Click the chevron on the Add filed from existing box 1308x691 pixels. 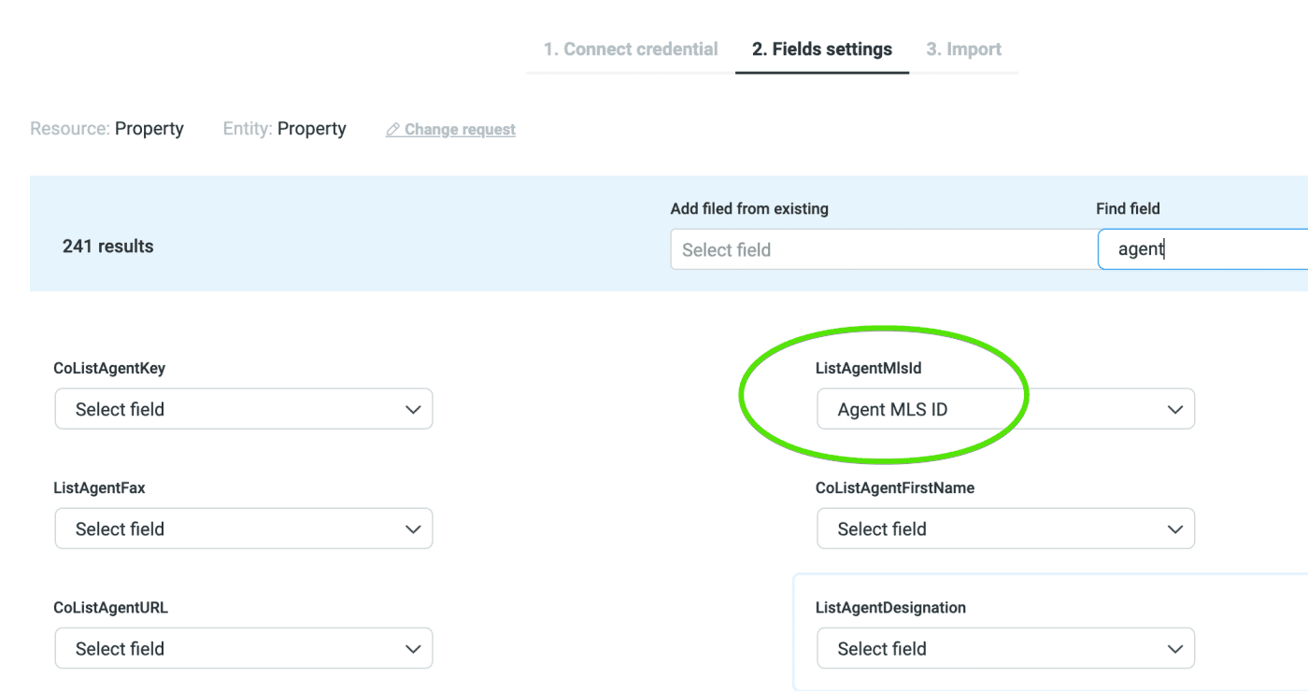point(1074,248)
